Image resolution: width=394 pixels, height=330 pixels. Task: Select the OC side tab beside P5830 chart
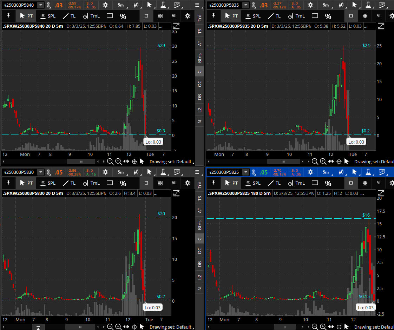coord(200,251)
